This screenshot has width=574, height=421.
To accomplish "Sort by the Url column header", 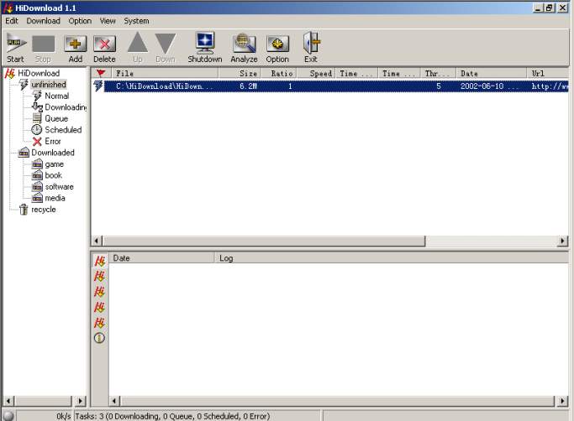I will 548,74.
